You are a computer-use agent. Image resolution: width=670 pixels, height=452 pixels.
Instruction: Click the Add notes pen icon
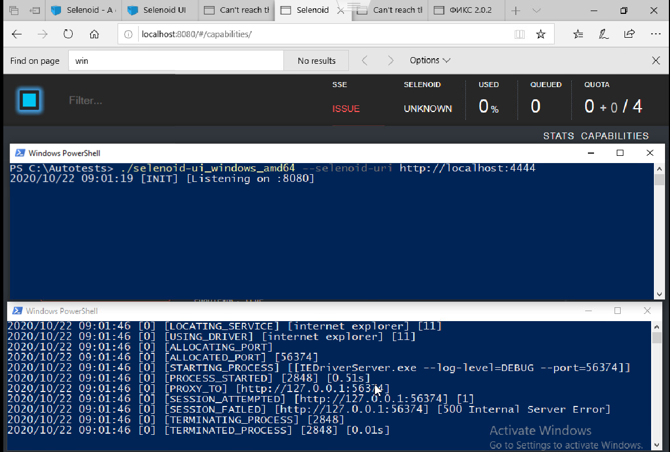pyautogui.click(x=604, y=34)
